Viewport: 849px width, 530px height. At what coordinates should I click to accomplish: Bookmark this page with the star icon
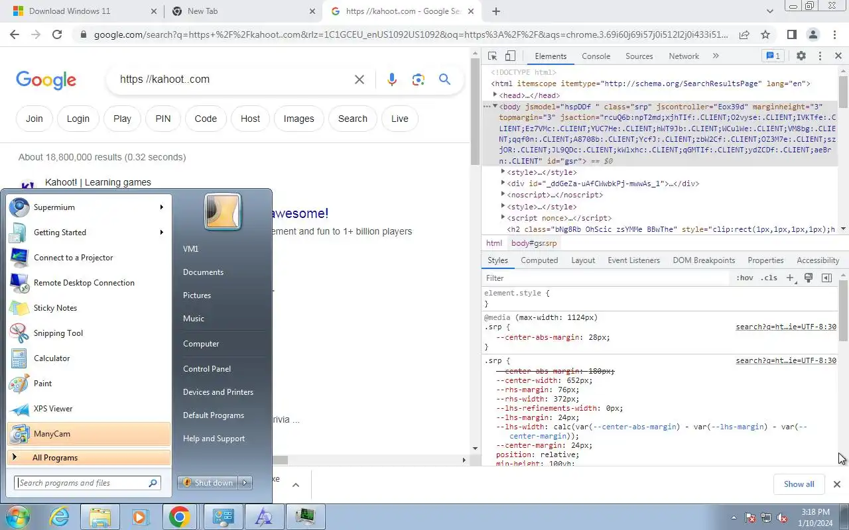[765, 34]
